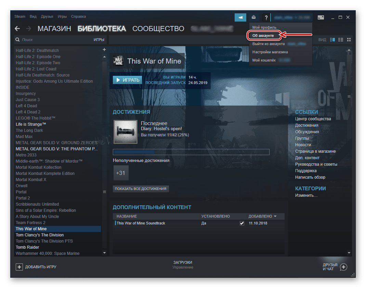The image size is (366, 288).
Task: Click sort arrow next to ДОБАВЛЕНО column
Action: coord(275,217)
